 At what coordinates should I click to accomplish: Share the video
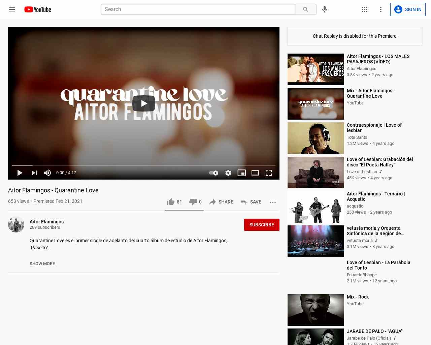click(221, 202)
